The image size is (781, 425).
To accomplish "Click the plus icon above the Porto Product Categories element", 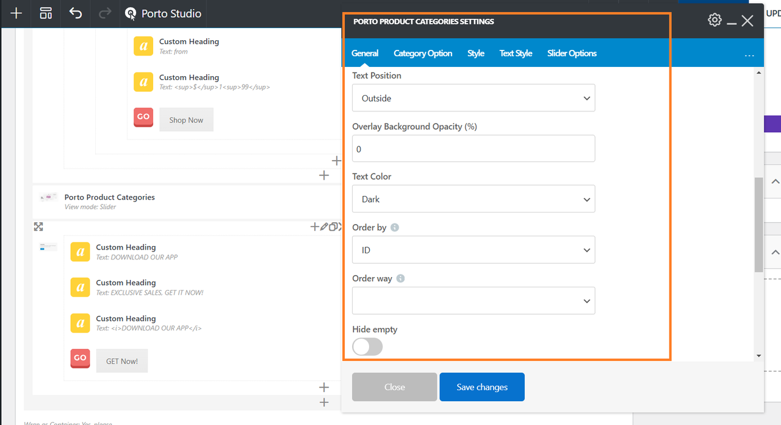I will pos(324,175).
